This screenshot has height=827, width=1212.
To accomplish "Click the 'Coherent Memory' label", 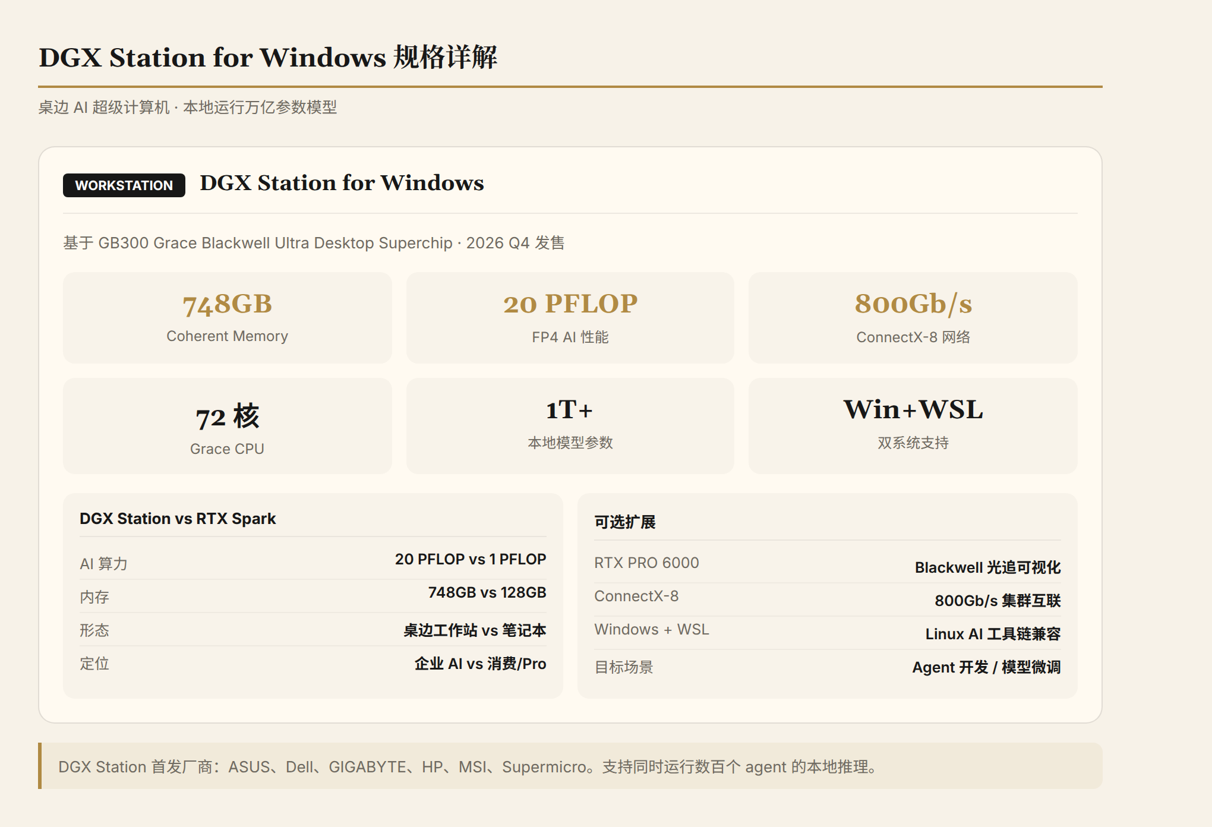I will click(x=228, y=336).
